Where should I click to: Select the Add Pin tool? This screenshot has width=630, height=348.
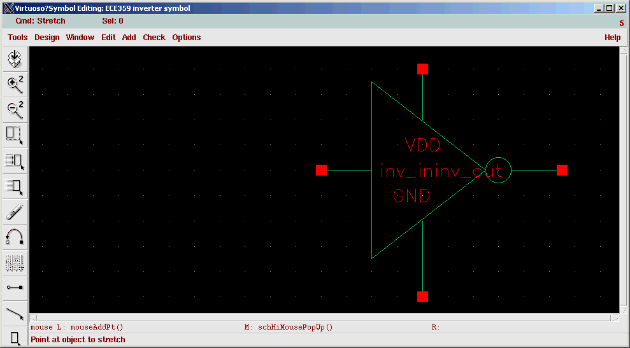coord(15,288)
